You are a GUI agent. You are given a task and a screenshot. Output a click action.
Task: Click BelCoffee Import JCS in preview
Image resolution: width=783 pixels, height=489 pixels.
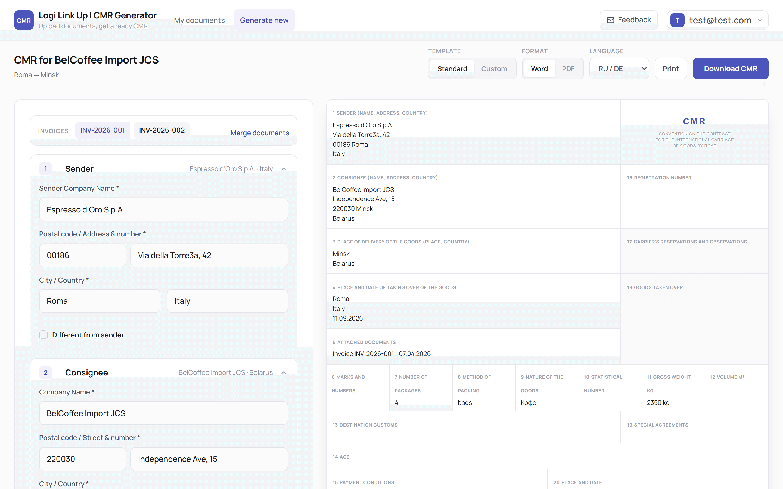click(x=363, y=190)
